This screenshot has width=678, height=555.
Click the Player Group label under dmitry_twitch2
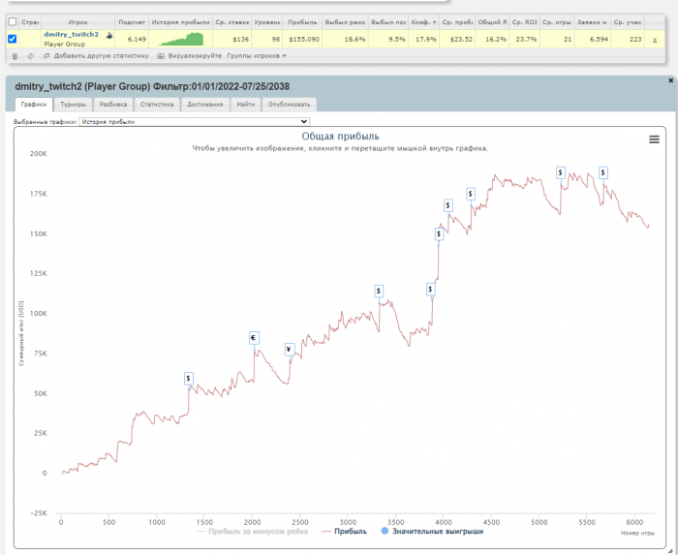click(x=64, y=45)
